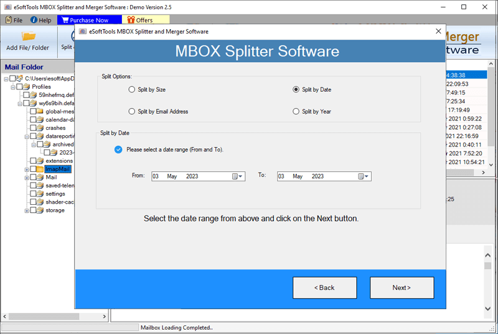Click the From date calendar icon
This screenshot has width=498, height=334.
[x=235, y=176]
